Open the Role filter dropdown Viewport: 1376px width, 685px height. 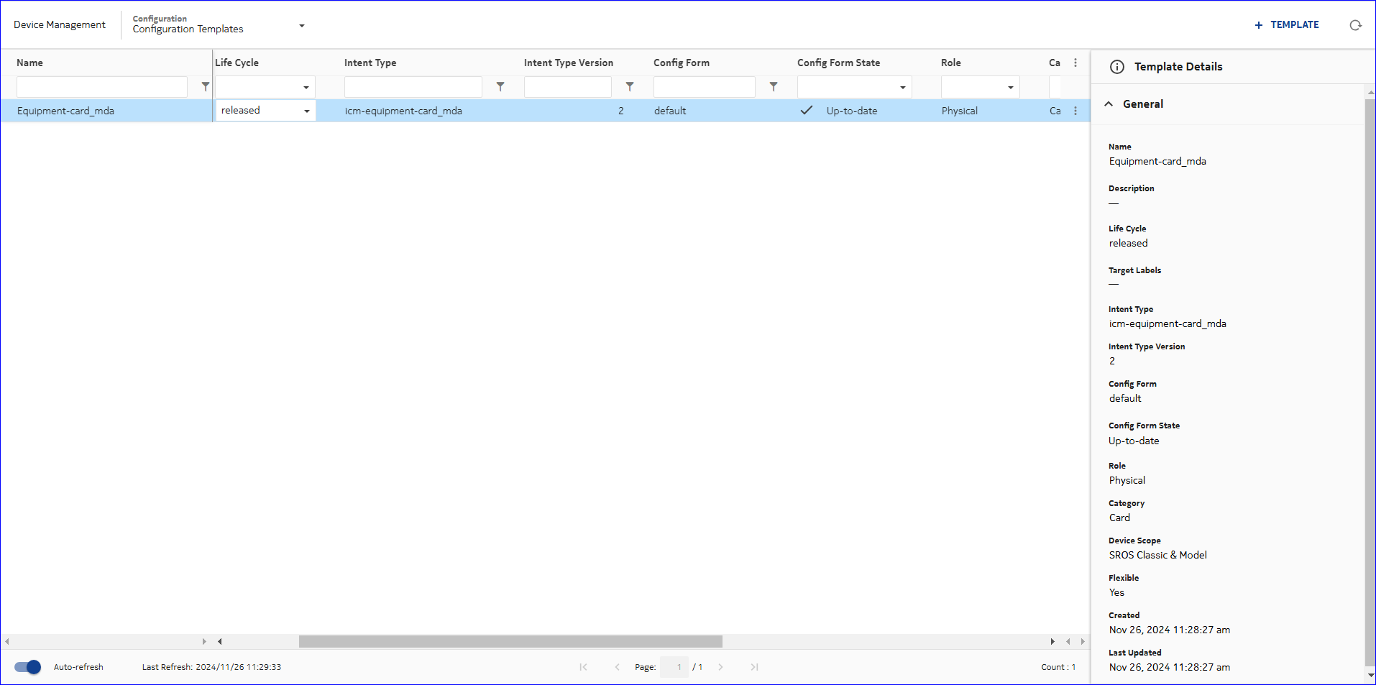980,87
